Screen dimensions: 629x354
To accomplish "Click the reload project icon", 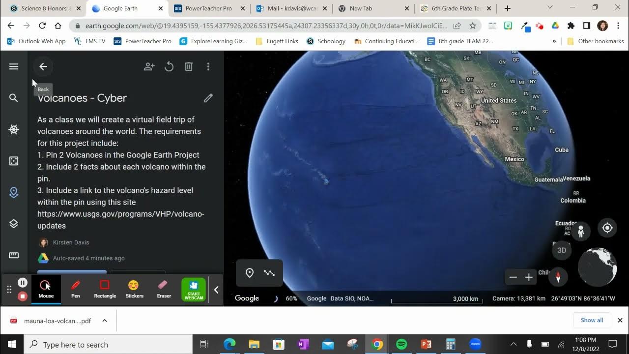I will tap(169, 66).
